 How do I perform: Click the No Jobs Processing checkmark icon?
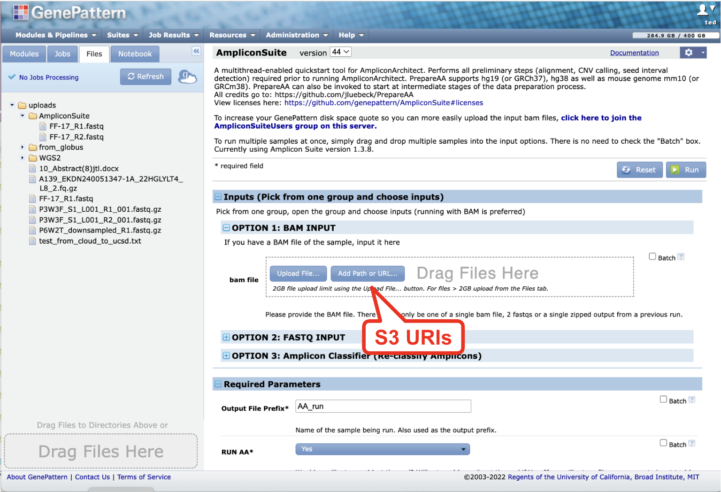[12, 77]
